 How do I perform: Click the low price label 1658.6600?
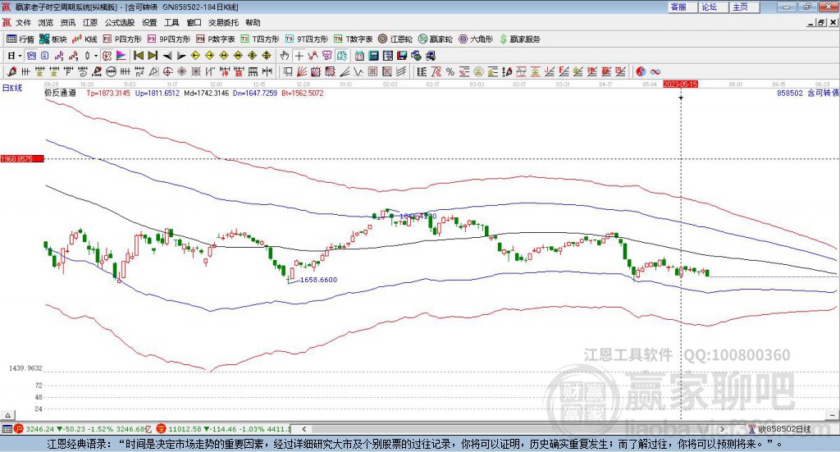pyautogui.click(x=319, y=280)
